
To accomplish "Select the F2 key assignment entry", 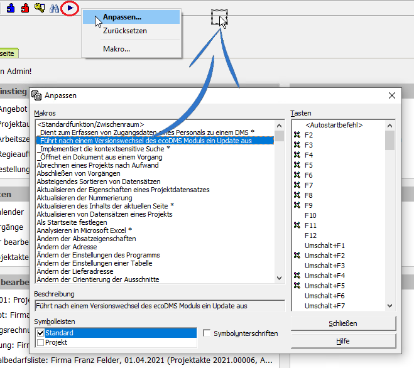I will click(x=308, y=135).
